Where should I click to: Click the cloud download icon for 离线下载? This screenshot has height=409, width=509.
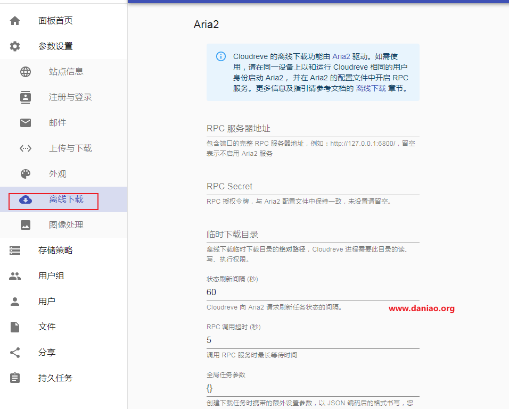pyautogui.click(x=26, y=199)
